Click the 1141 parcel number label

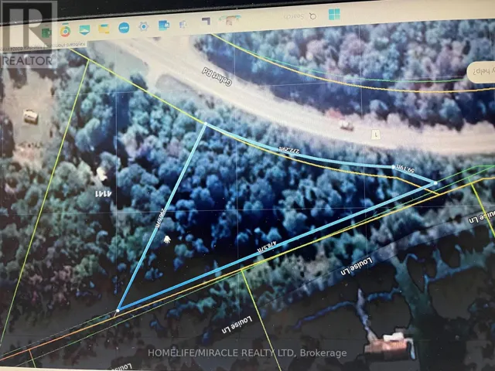[103, 193]
